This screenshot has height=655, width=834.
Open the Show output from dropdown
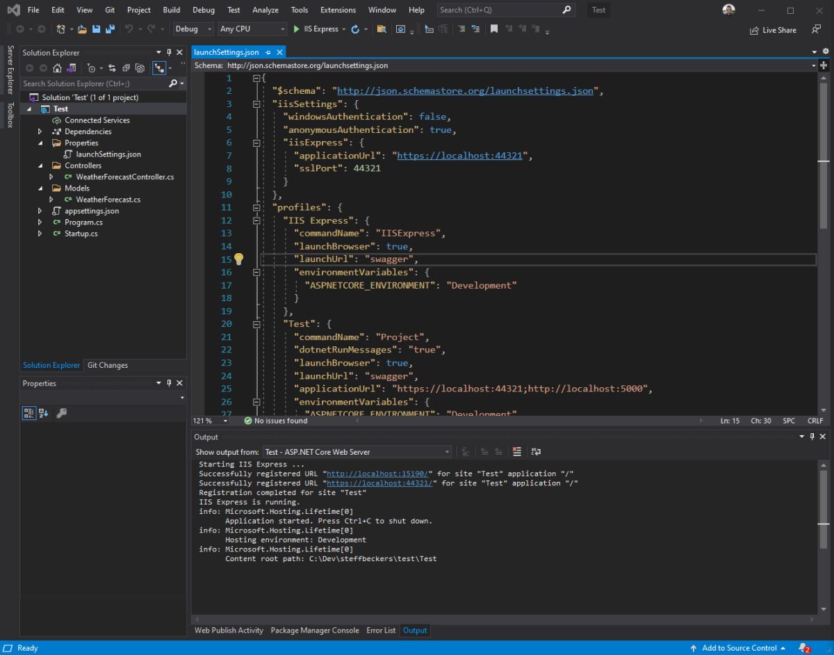[357, 452]
